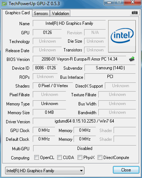The image size is (142, 178).
Task: Open the Validation tab
Action: (x=60, y=13)
